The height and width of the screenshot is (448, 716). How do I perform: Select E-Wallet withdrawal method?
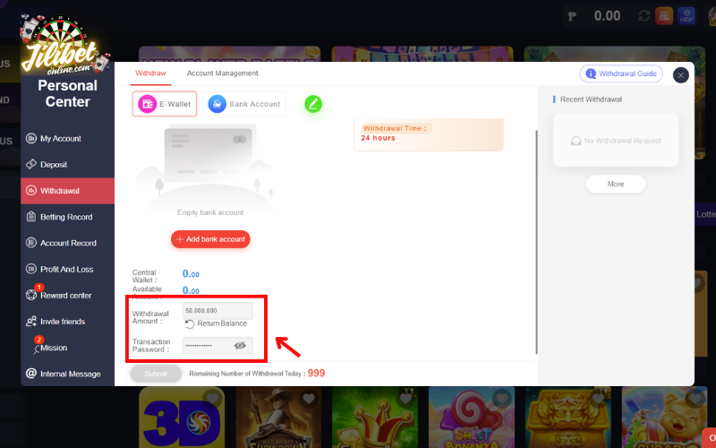coord(165,104)
